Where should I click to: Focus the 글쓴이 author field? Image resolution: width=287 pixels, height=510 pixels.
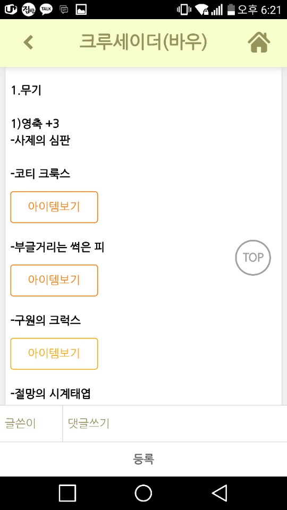pyautogui.click(x=31, y=423)
